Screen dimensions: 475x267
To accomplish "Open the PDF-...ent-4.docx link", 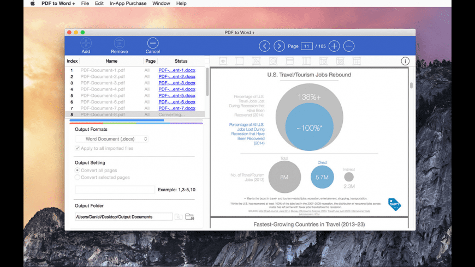I will [177, 89].
